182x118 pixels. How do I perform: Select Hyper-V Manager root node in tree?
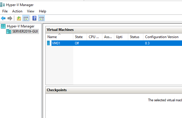(21, 26)
